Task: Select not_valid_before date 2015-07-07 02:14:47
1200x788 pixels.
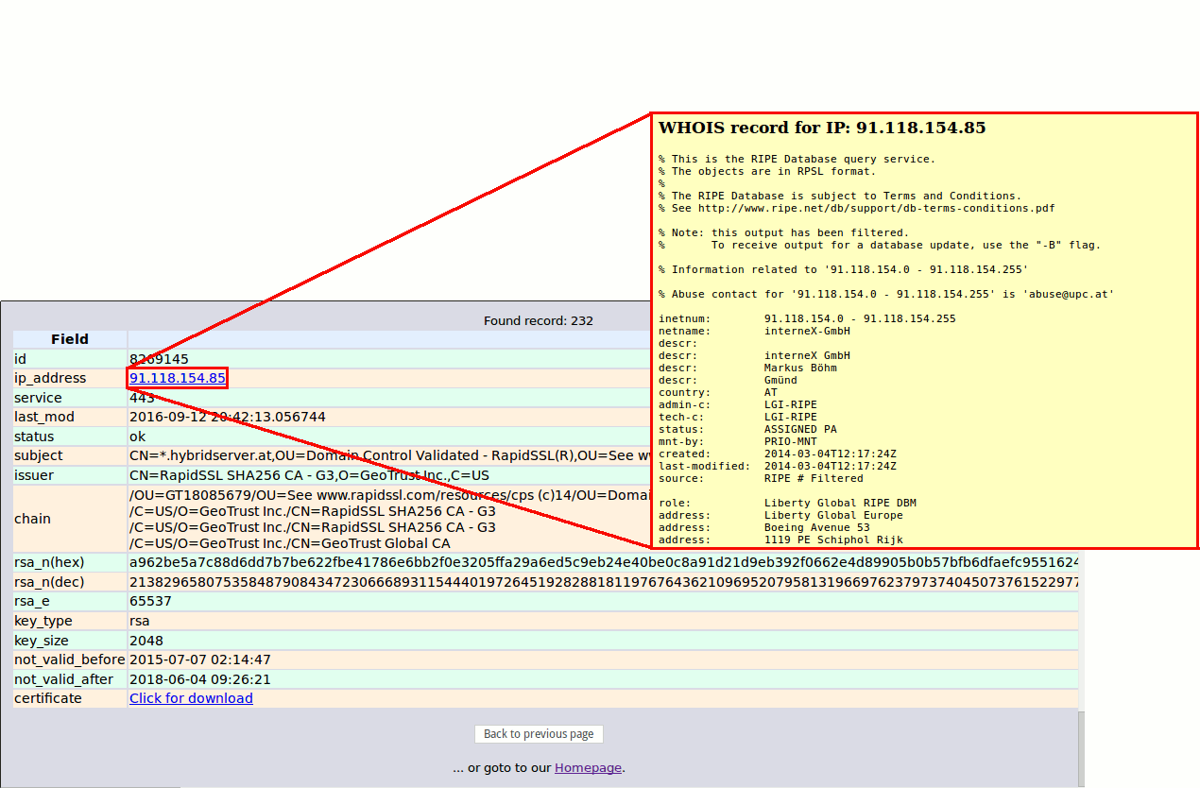Action: click(x=200, y=660)
